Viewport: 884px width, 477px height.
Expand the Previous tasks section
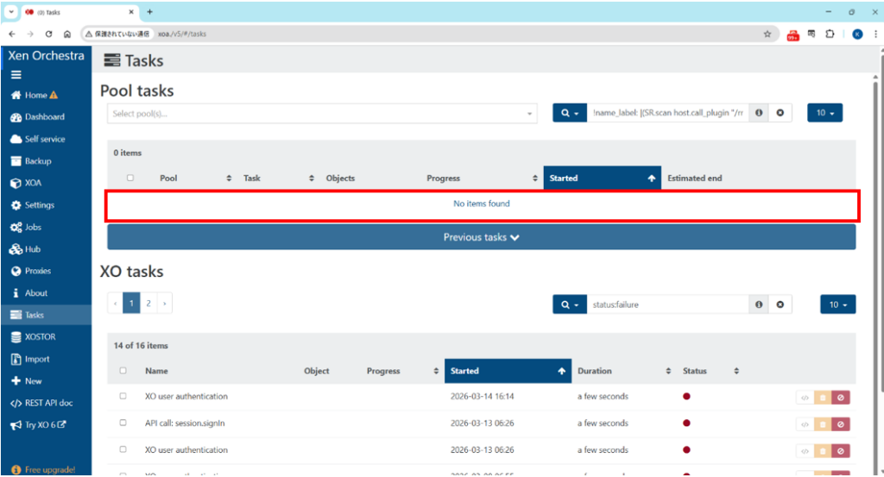tap(481, 237)
